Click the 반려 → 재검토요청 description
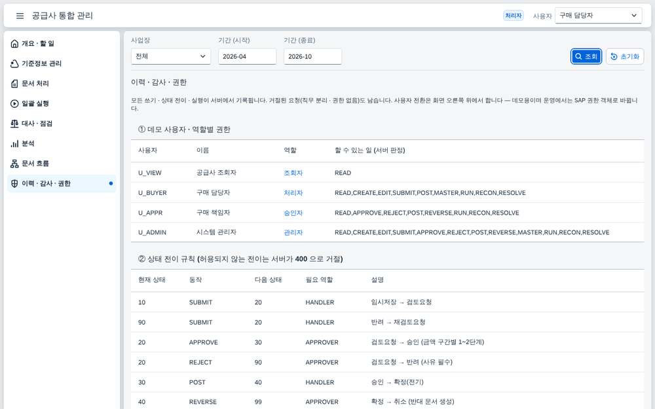Viewport: 655px width, 409px height. point(398,322)
